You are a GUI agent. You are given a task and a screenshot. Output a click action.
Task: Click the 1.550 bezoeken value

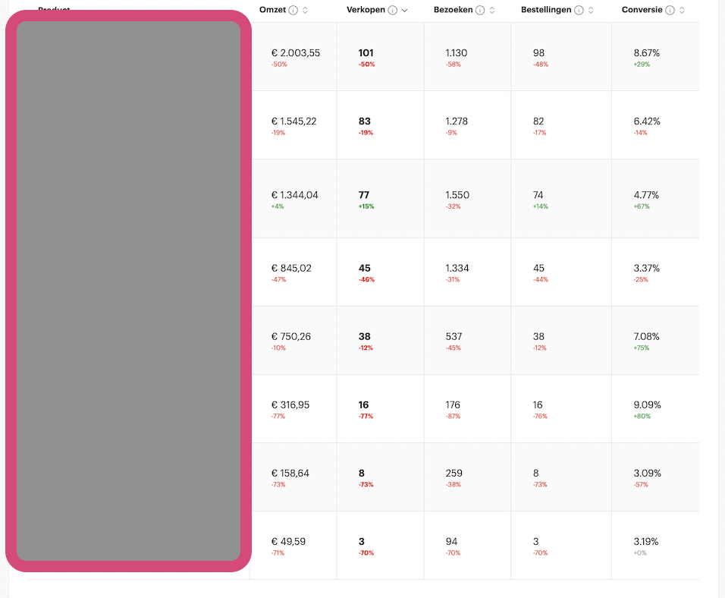457,195
